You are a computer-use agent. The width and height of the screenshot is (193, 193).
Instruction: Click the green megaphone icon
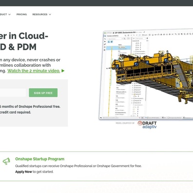coord(6,161)
